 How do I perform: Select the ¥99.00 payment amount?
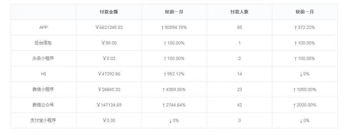tap(109, 43)
